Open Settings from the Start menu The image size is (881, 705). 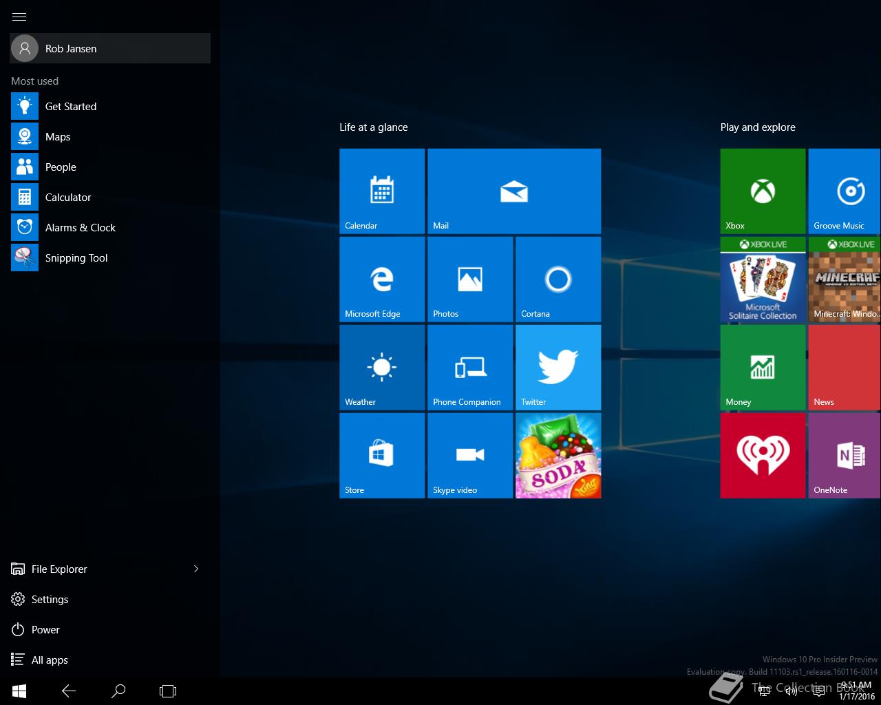(50, 599)
